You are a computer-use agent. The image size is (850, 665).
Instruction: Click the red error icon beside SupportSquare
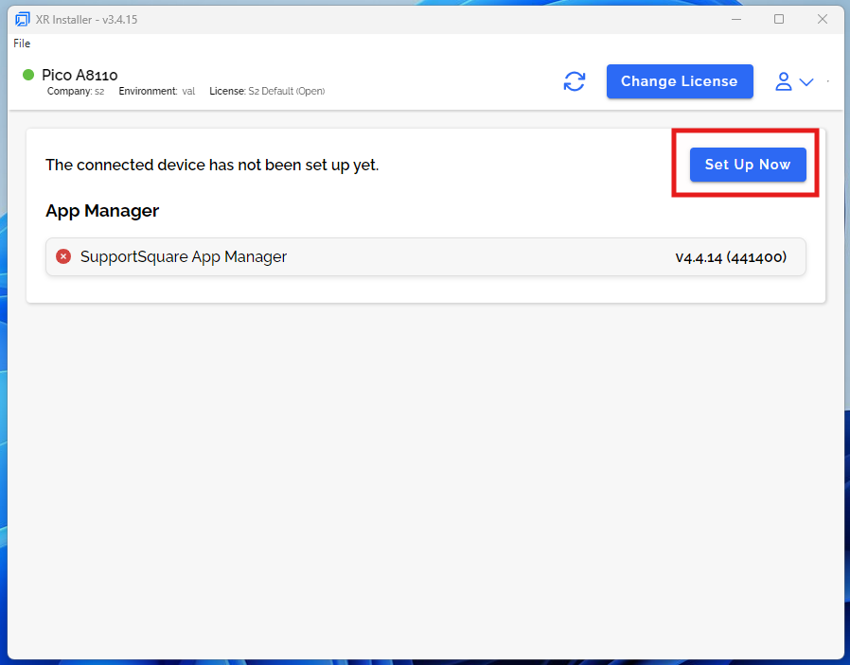point(63,256)
